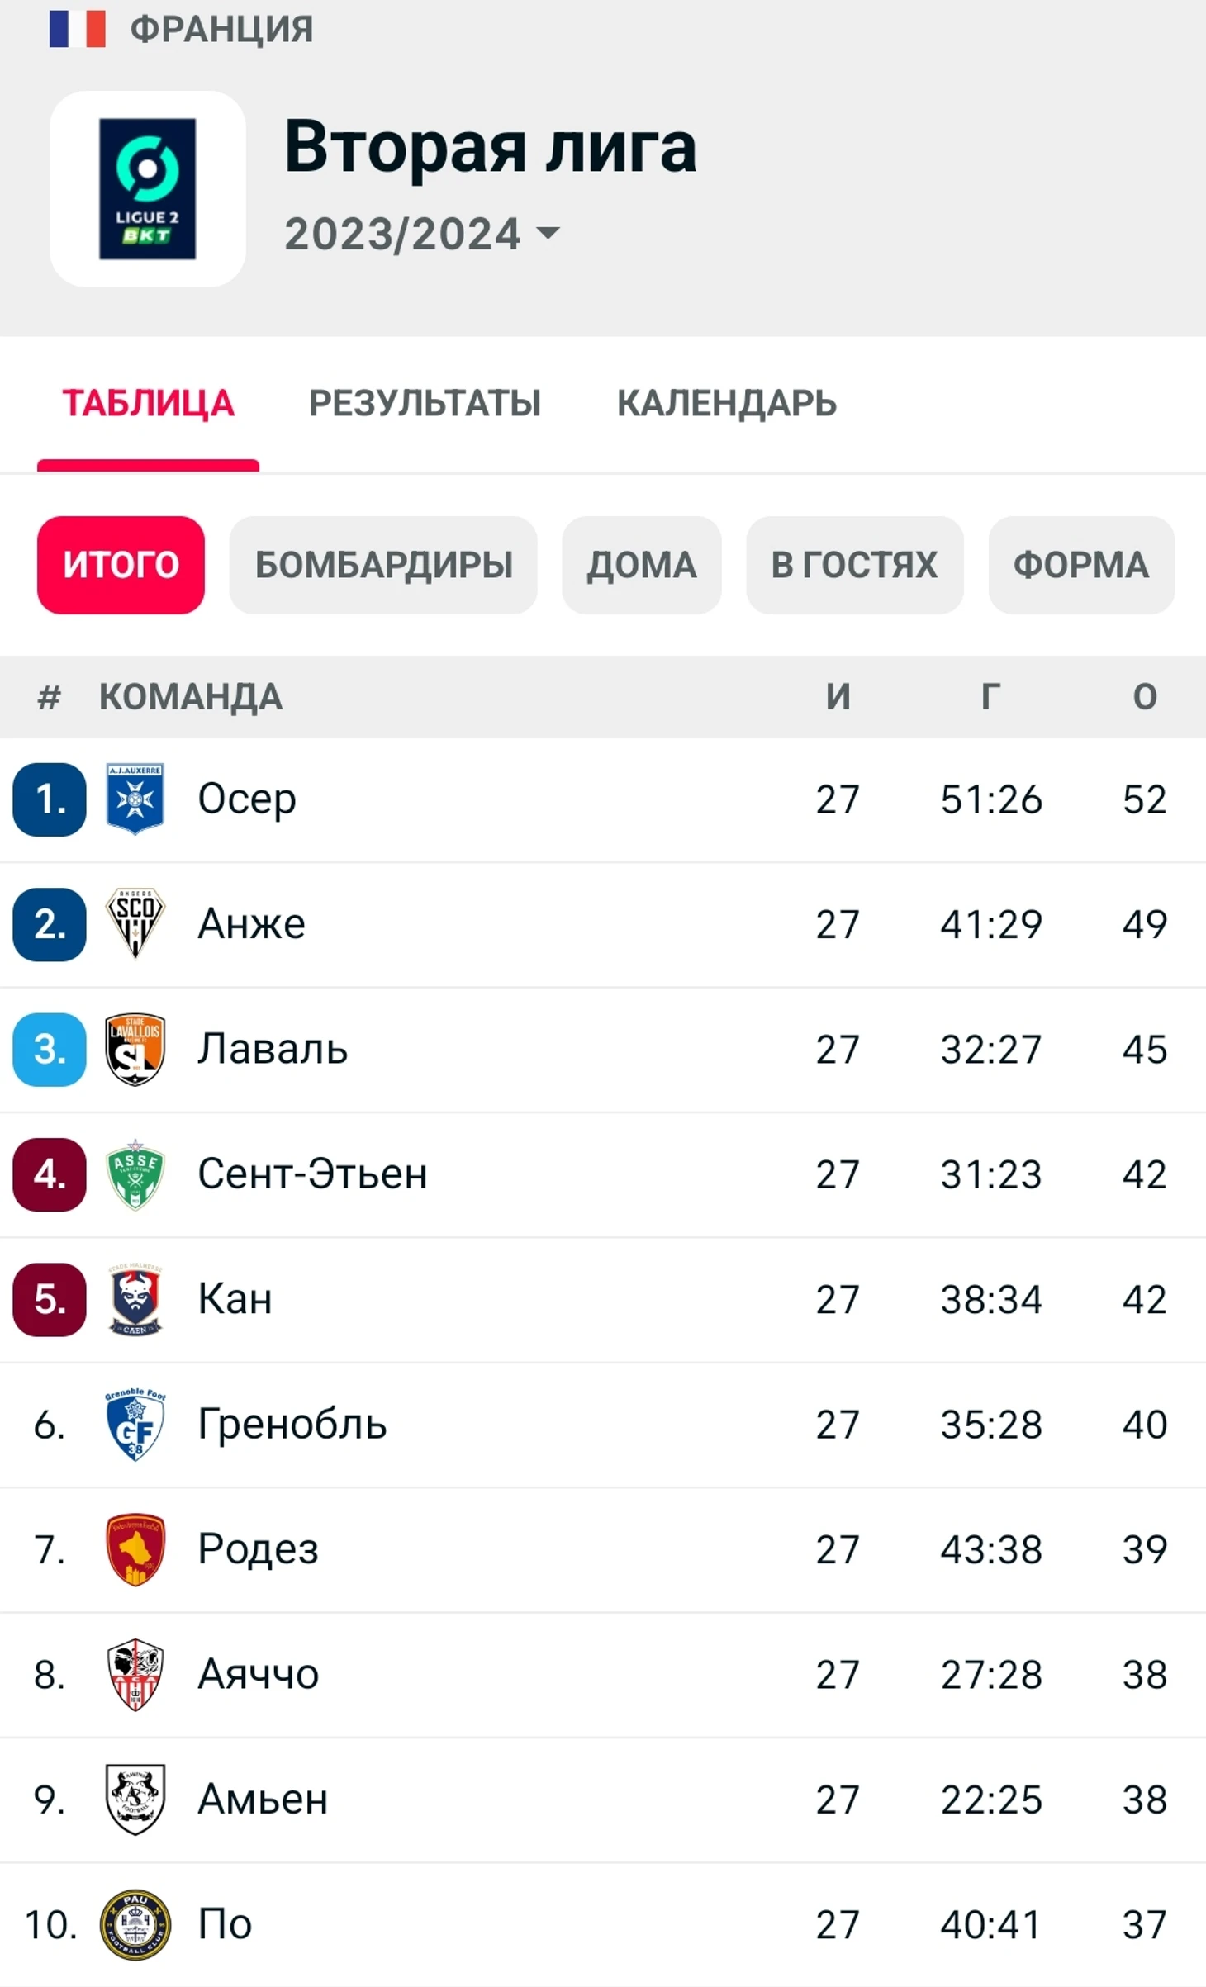Click the Pau FC crest
This screenshot has height=1987, width=1206.
(x=135, y=1924)
